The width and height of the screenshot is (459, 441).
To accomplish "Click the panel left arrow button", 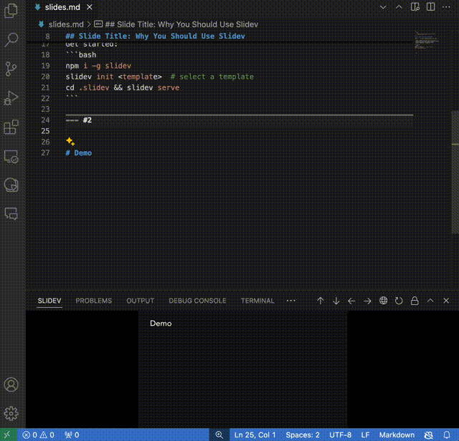I will pyautogui.click(x=351, y=301).
